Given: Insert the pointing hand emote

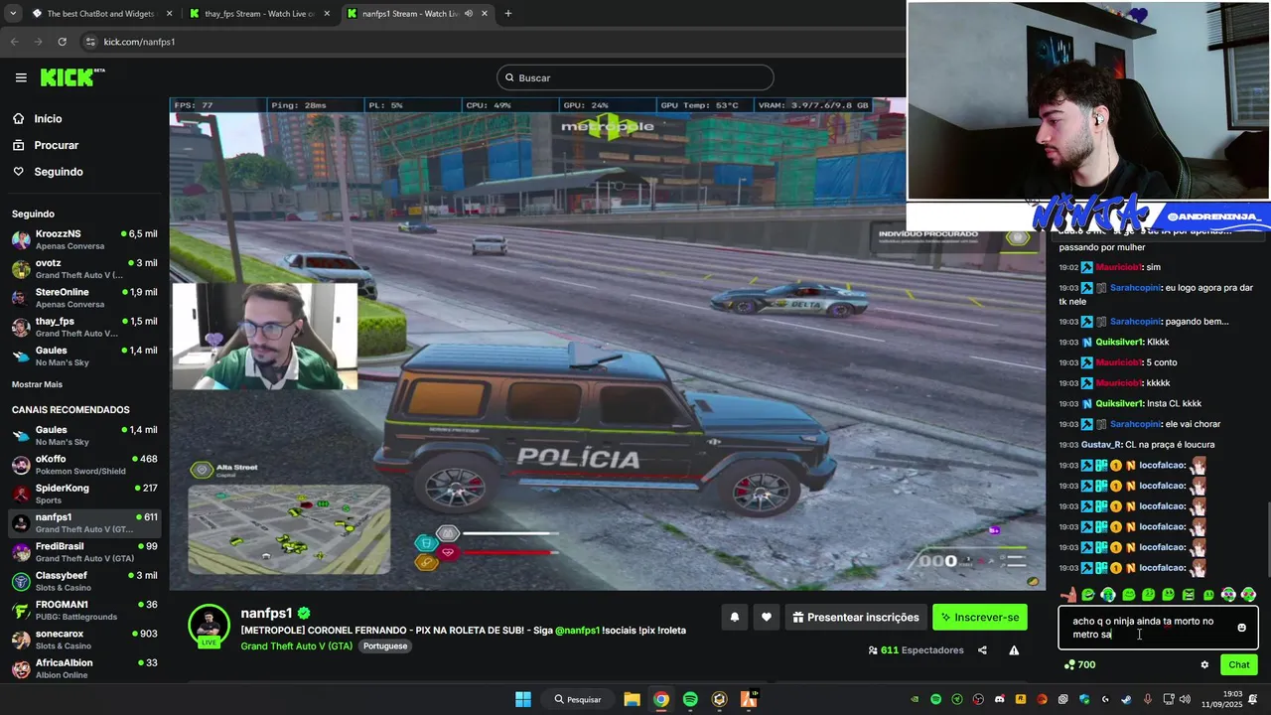Looking at the screenshot, I should click(1068, 595).
